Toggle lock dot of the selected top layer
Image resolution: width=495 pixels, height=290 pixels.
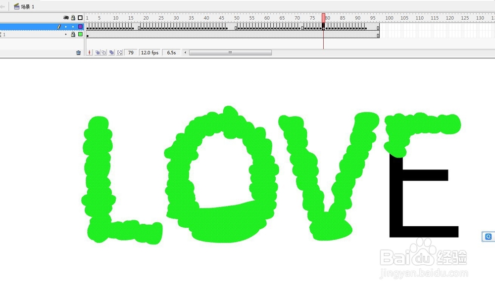(73, 27)
